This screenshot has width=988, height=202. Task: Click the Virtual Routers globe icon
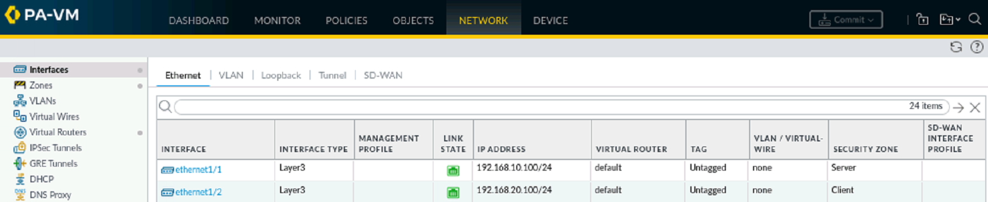[x=20, y=132]
